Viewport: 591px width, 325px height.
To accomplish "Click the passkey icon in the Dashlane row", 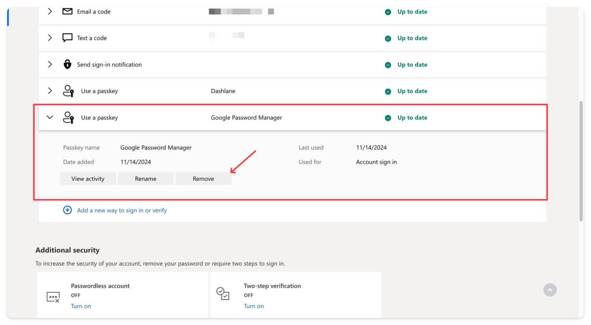I will 69,91.
